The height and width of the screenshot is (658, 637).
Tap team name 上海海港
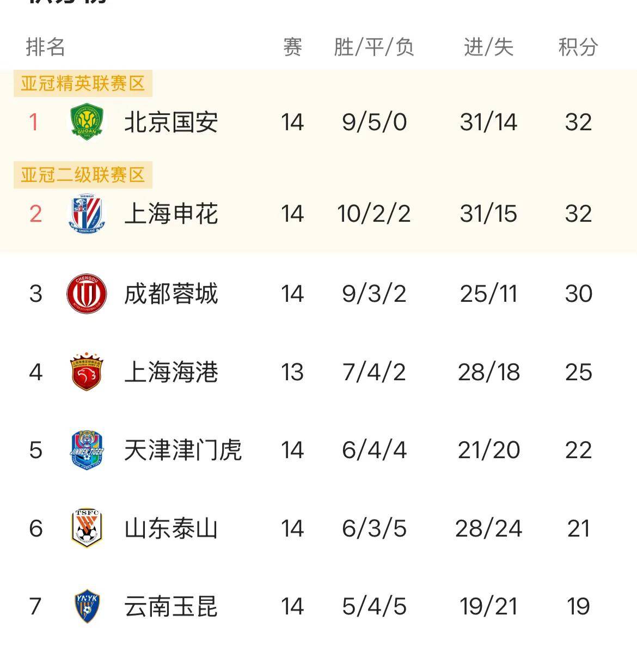click(171, 372)
